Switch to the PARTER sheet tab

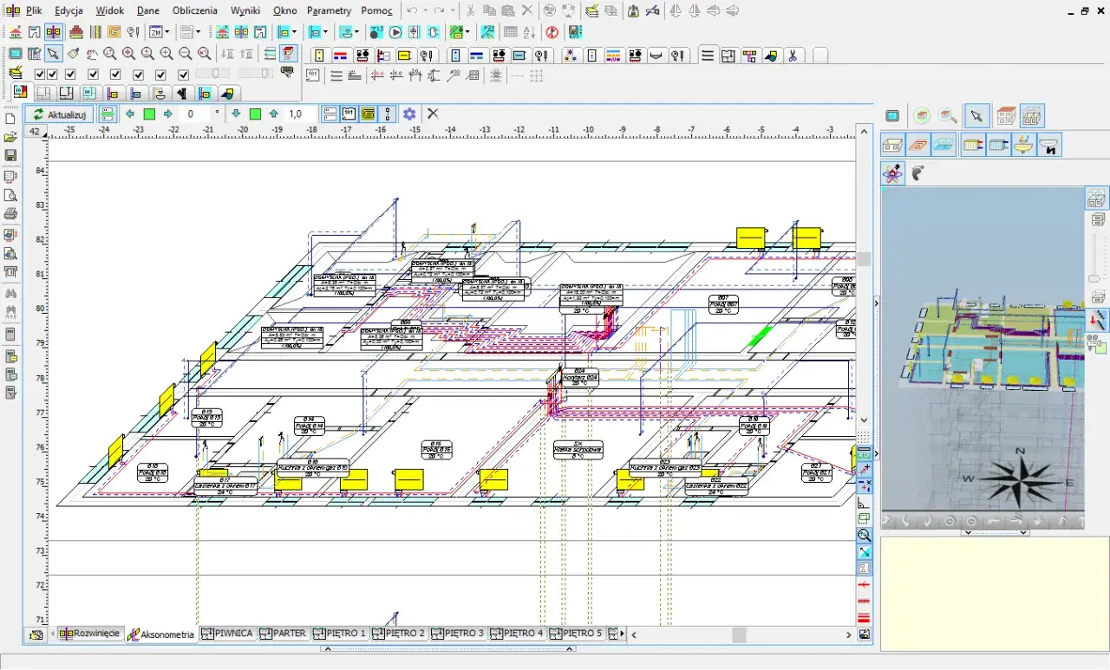[283, 634]
